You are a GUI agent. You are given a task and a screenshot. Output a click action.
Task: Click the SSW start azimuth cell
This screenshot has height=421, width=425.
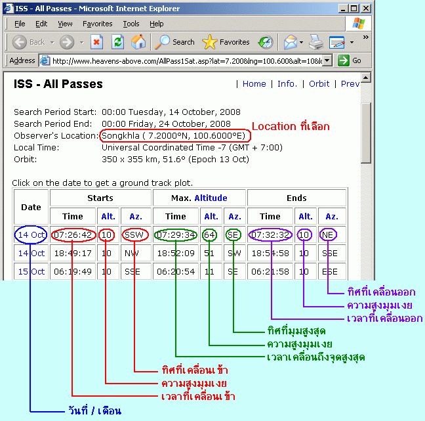pyautogui.click(x=136, y=234)
